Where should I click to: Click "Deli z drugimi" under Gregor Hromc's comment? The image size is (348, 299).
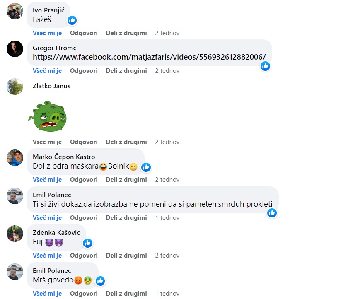tap(126, 71)
